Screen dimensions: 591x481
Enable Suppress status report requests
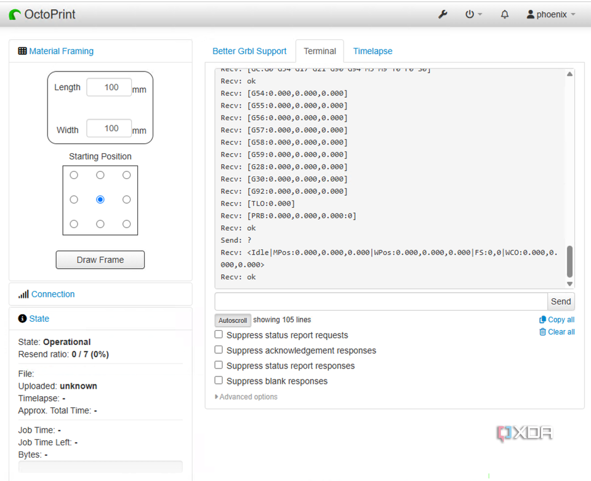(219, 335)
